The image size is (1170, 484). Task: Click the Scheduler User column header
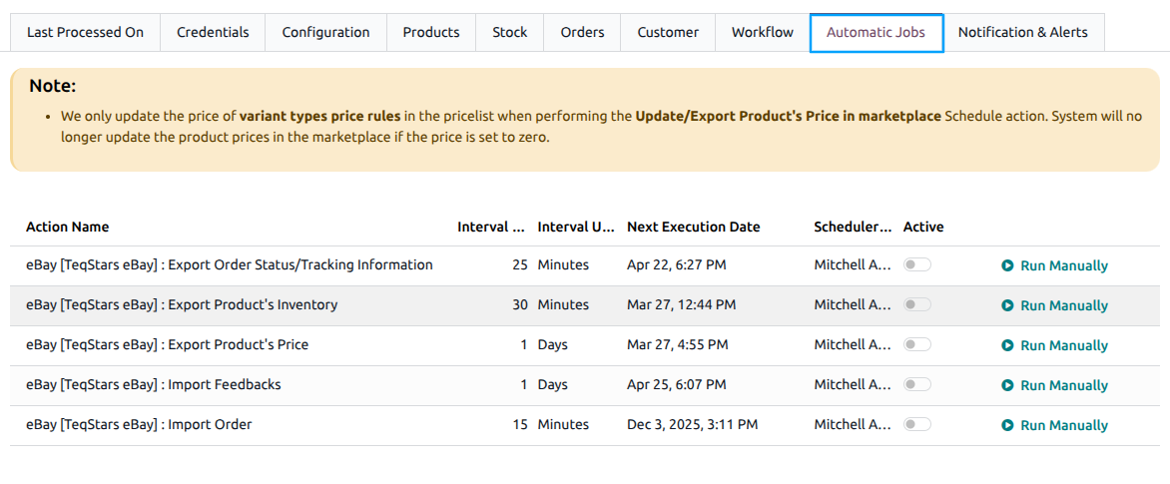[853, 227]
